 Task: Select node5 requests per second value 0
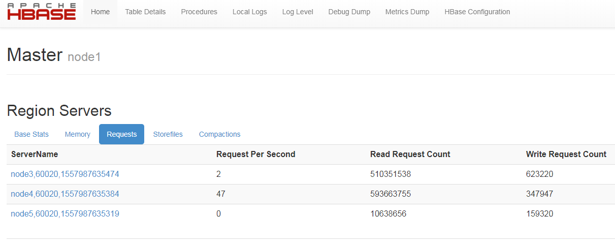219,214
